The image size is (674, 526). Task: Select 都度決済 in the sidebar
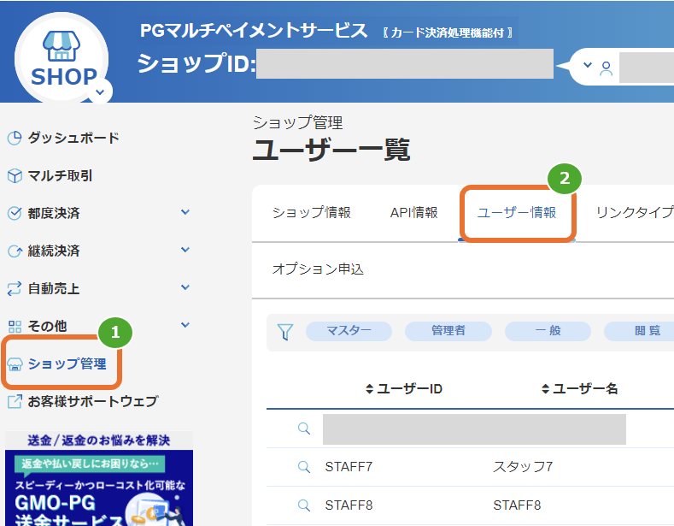click(54, 213)
